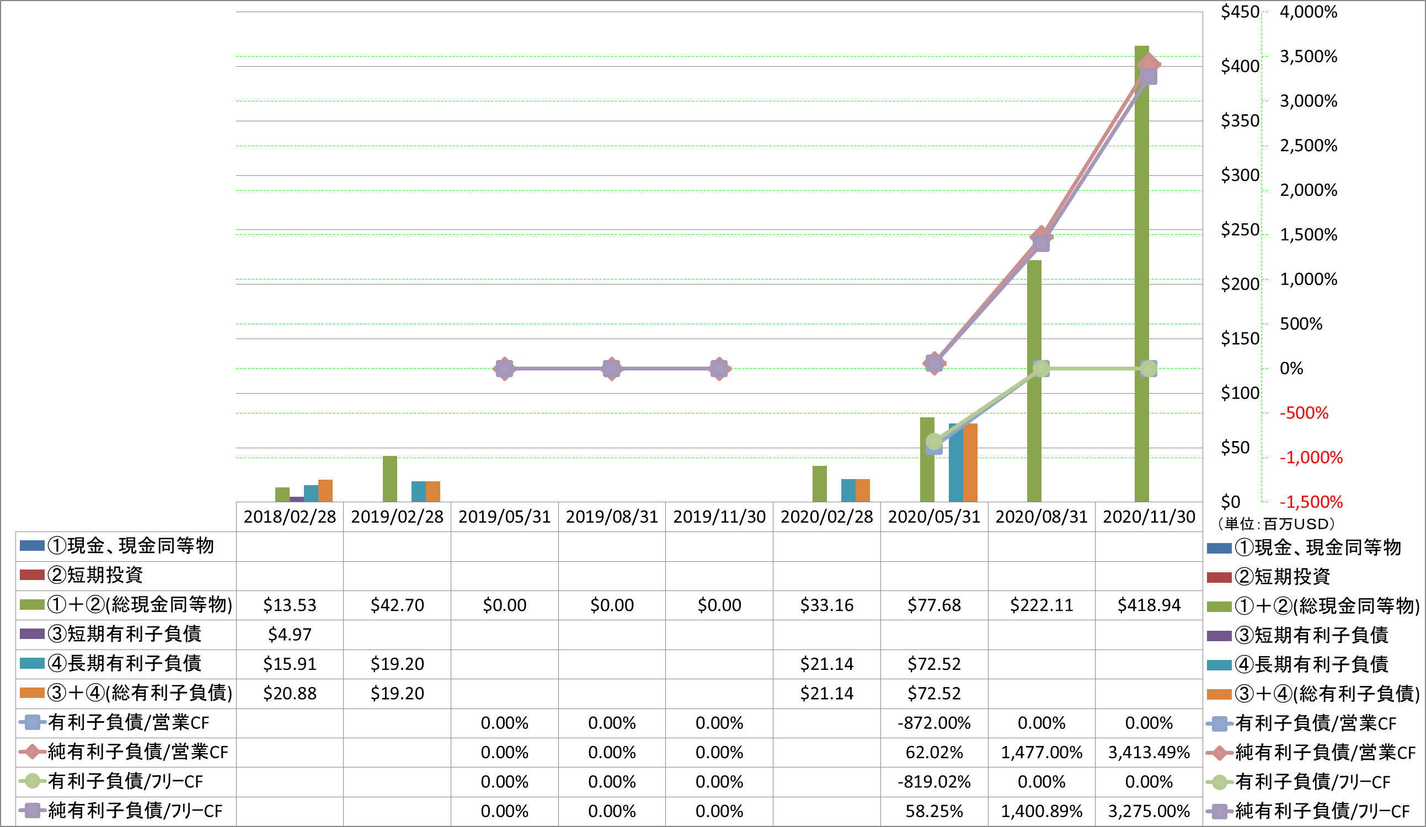
Task: Select the 2019/05/31 date label
Action: (504, 517)
